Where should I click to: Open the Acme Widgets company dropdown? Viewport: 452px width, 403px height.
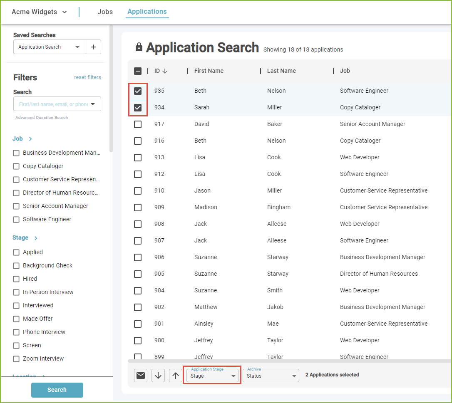click(39, 12)
